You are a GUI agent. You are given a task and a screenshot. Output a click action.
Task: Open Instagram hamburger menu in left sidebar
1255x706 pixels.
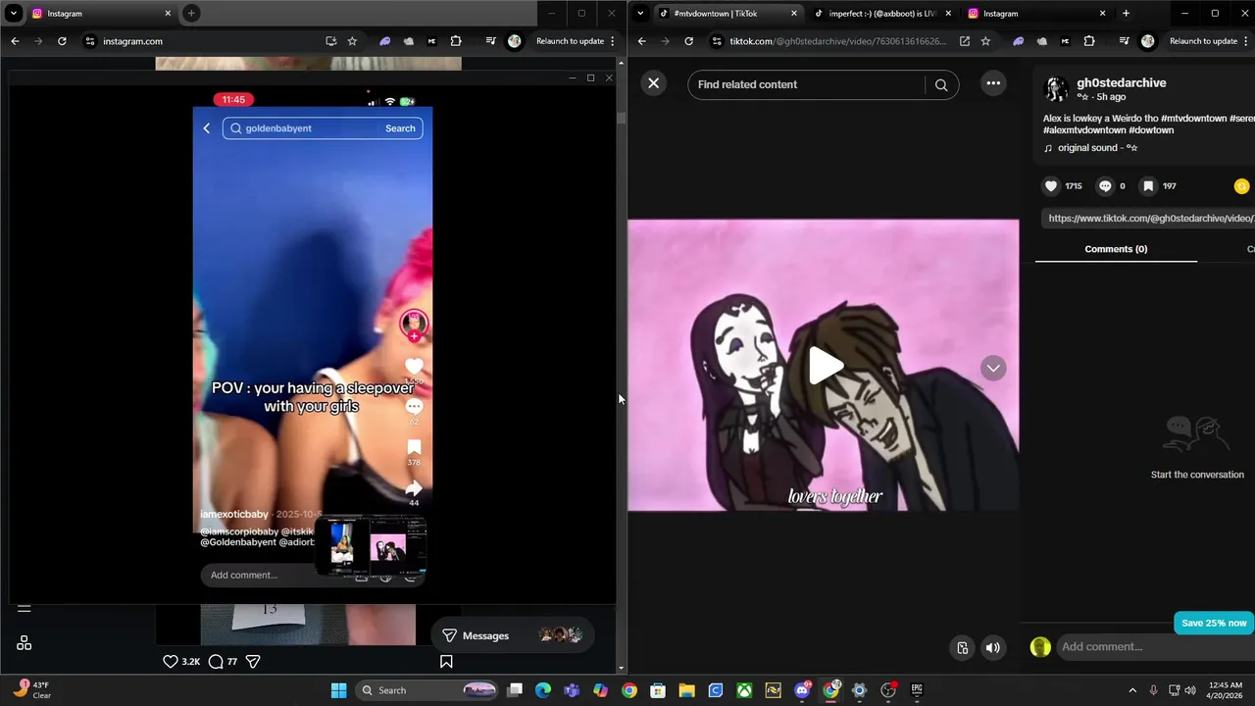pos(25,608)
